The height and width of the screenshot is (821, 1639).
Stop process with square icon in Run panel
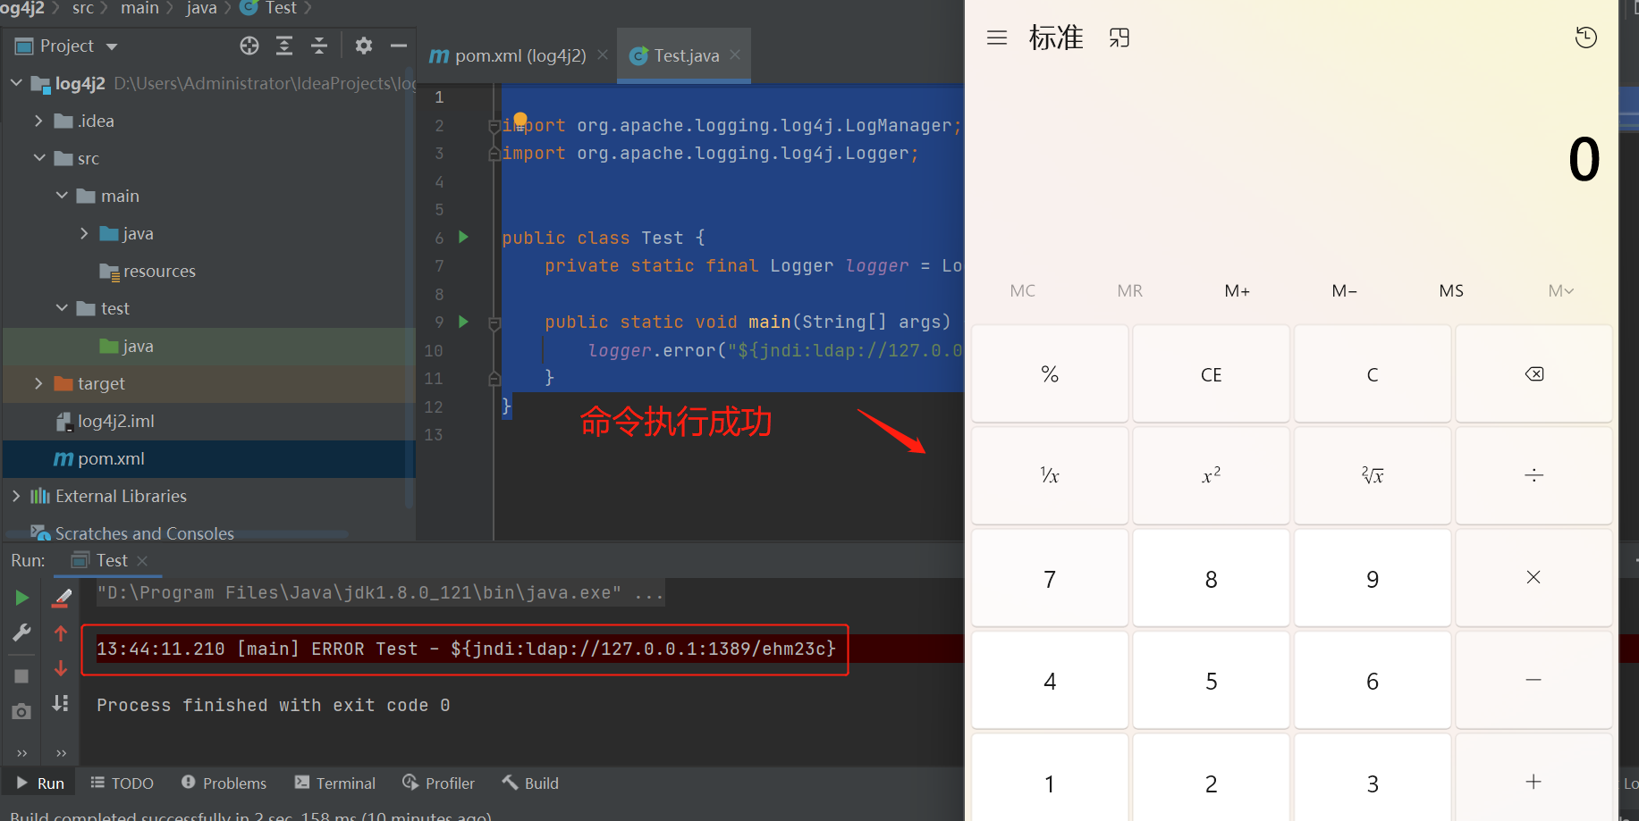pos(22,676)
